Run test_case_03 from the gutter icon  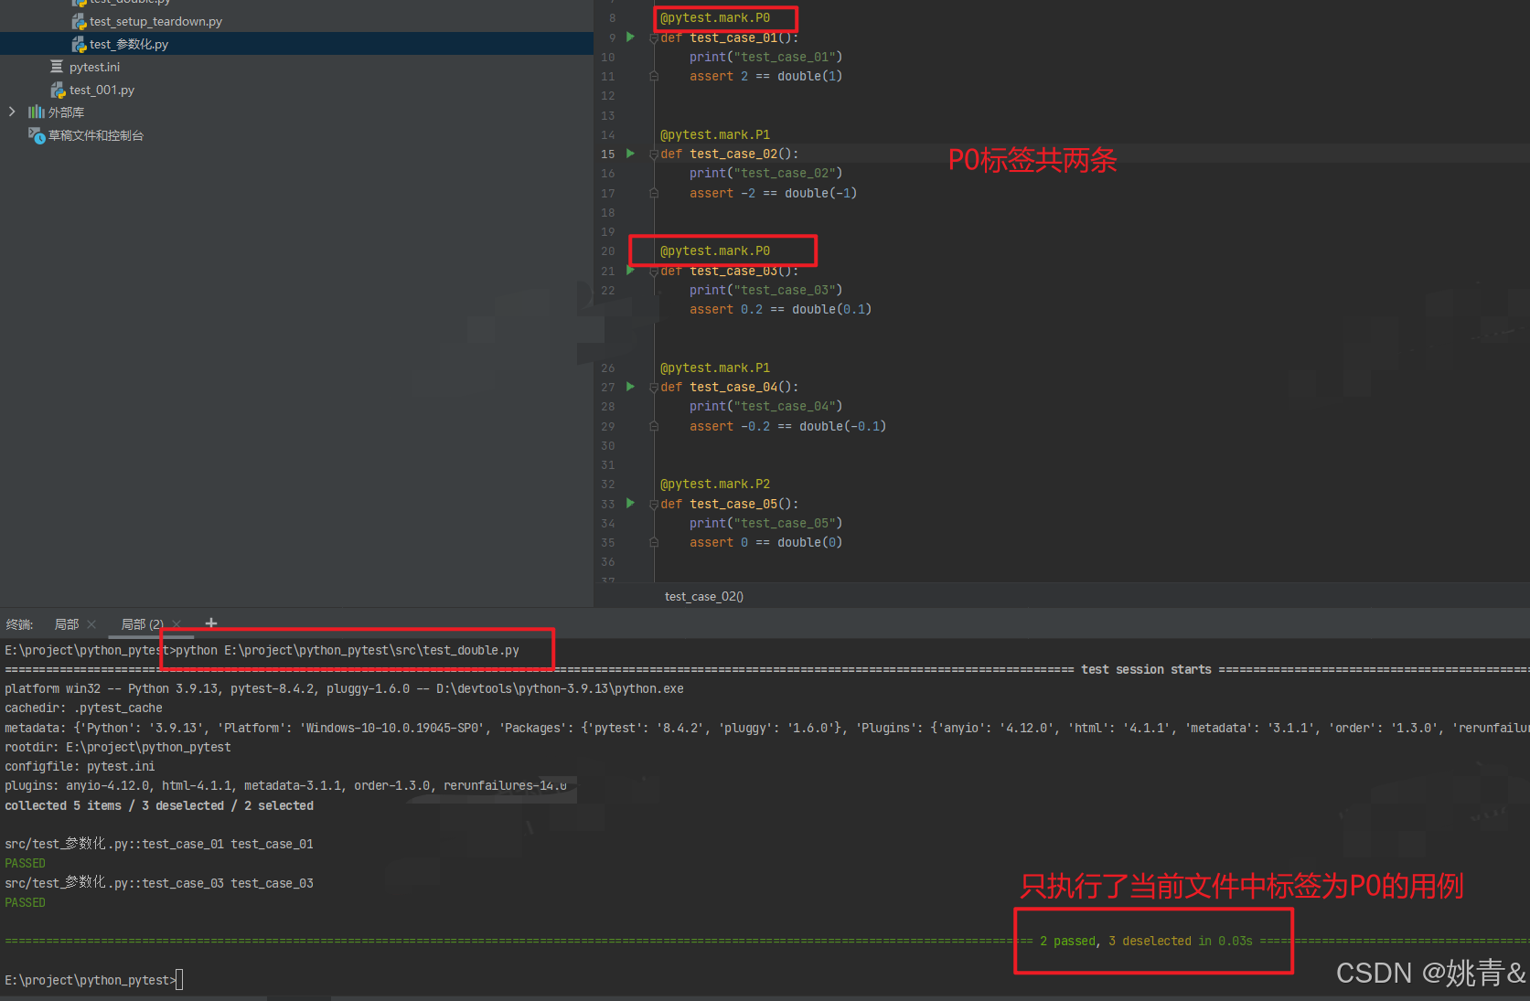click(x=630, y=271)
